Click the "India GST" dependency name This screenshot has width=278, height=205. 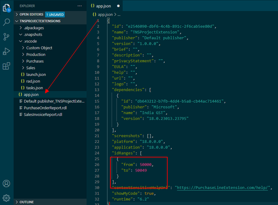coord(152,113)
